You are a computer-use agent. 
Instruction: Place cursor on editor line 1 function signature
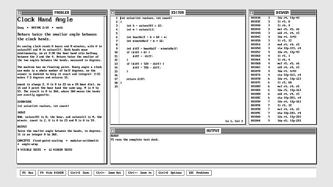pyautogui.click(x=146, y=18)
